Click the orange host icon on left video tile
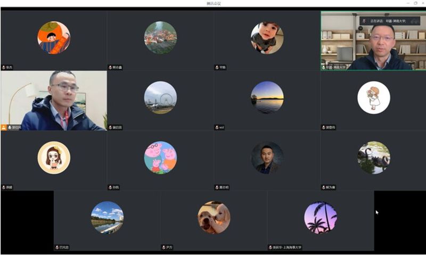Viewport: 426px width, 255px height. (4, 128)
